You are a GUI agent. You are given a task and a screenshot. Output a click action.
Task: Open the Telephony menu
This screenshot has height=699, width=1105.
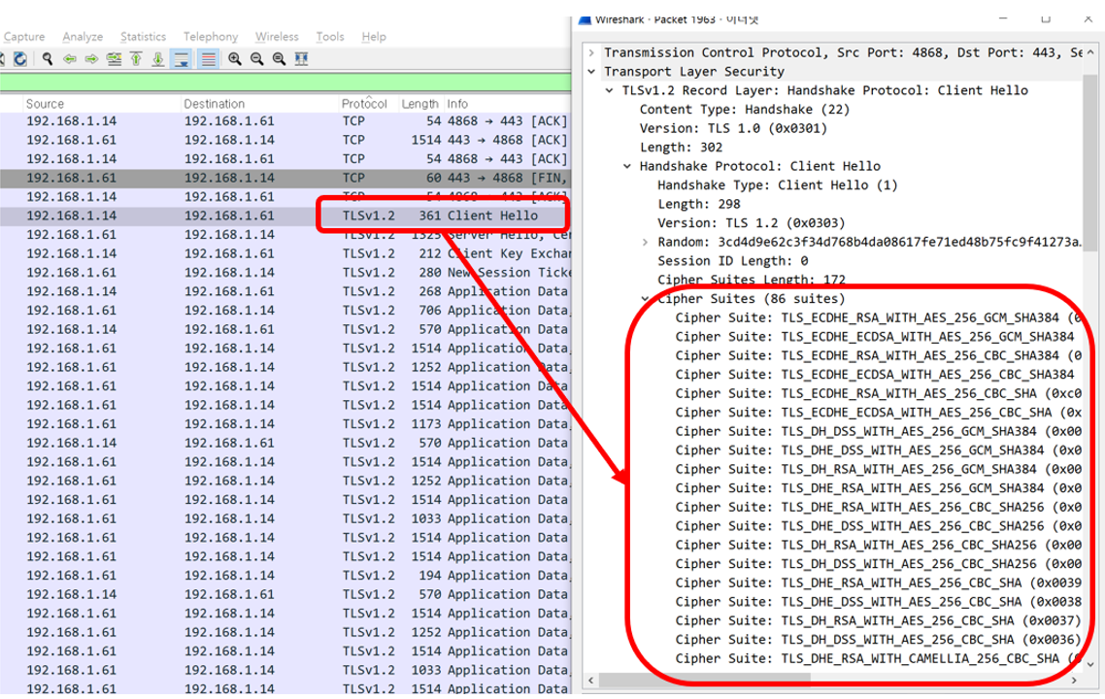pyautogui.click(x=210, y=37)
